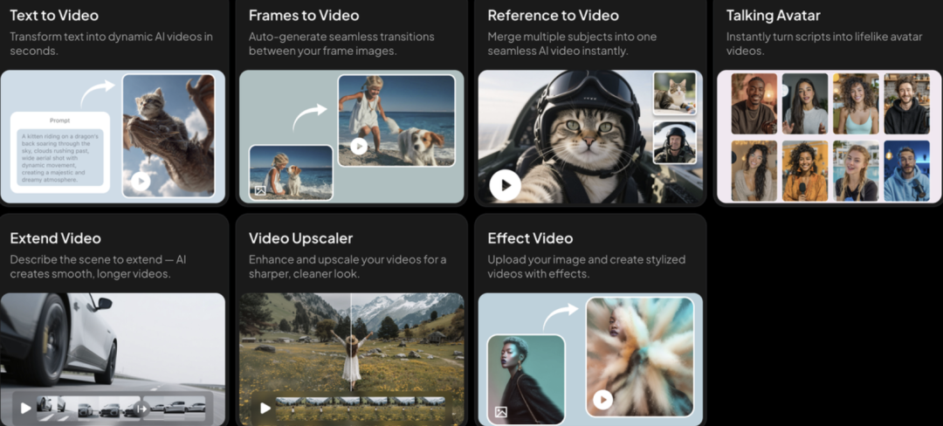This screenshot has height=426, width=943.
Task: Choose the Extend Video option
Action: (x=55, y=238)
